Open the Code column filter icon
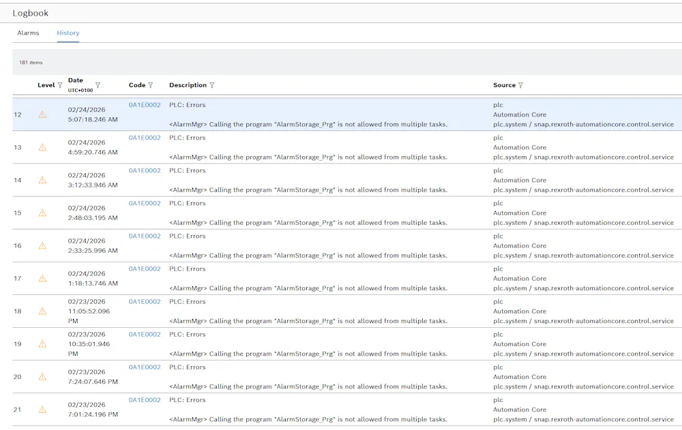The width and height of the screenshot is (682, 430). point(151,85)
